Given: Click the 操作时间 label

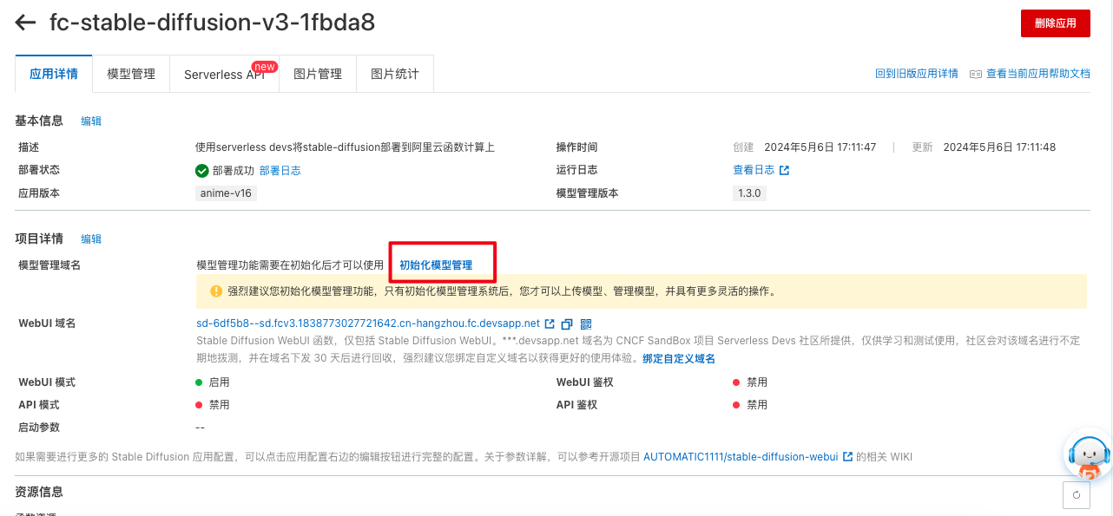Looking at the screenshot, I should pyautogui.click(x=577, y=147).
